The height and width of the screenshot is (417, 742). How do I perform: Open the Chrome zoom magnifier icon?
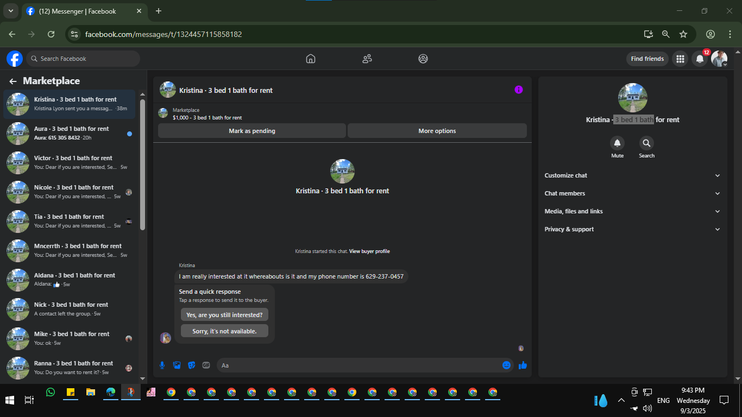[666, 34]
